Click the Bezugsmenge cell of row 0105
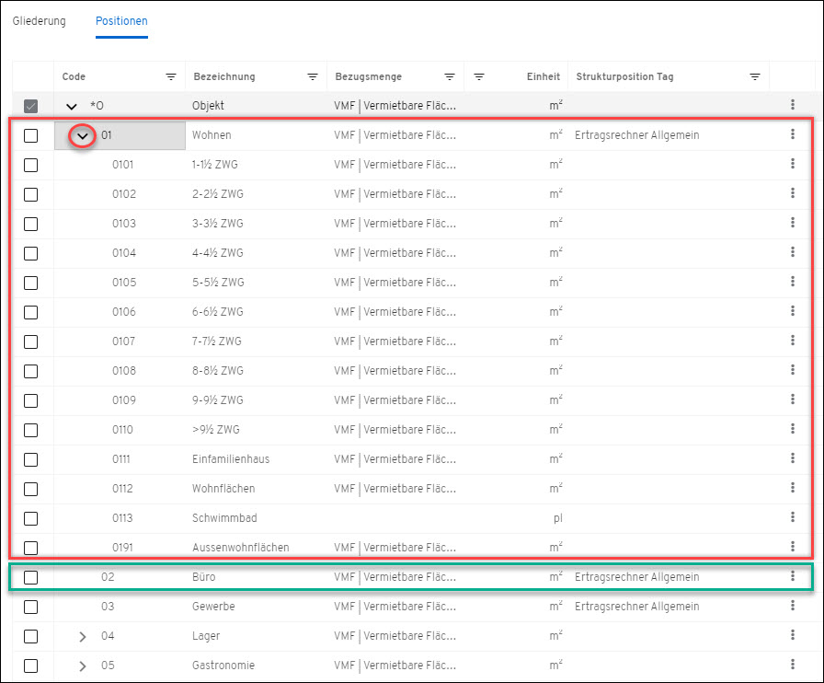 click(395, 283)
